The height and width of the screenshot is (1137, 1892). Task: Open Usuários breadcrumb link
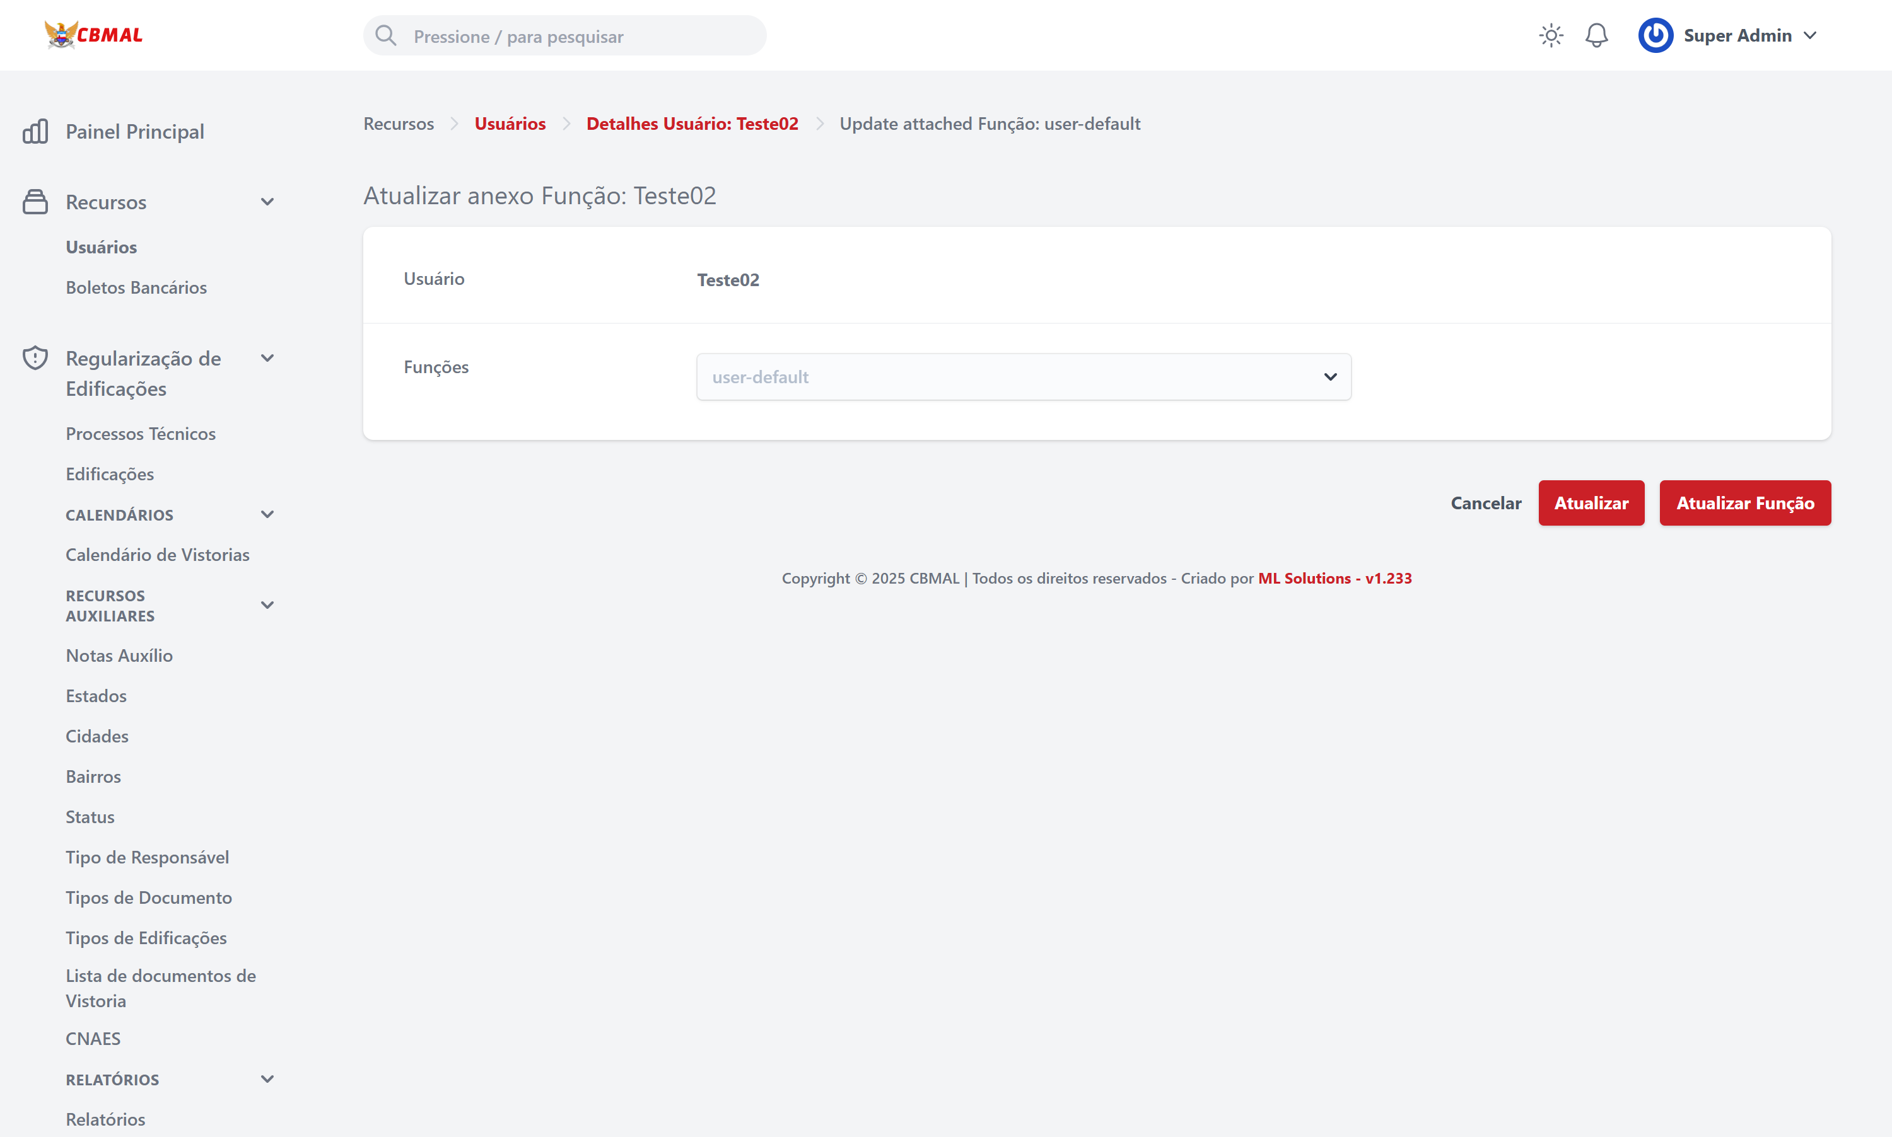(510, 124)
